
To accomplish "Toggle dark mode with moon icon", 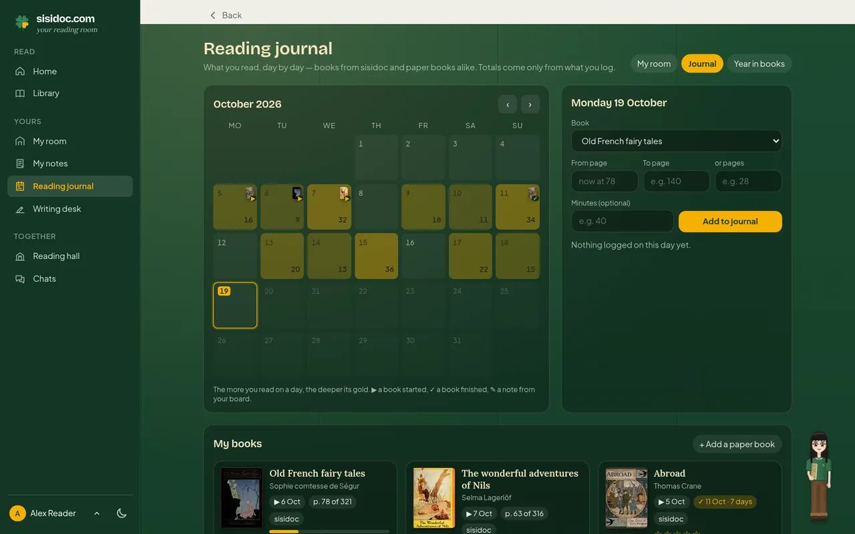I will 122,513.
